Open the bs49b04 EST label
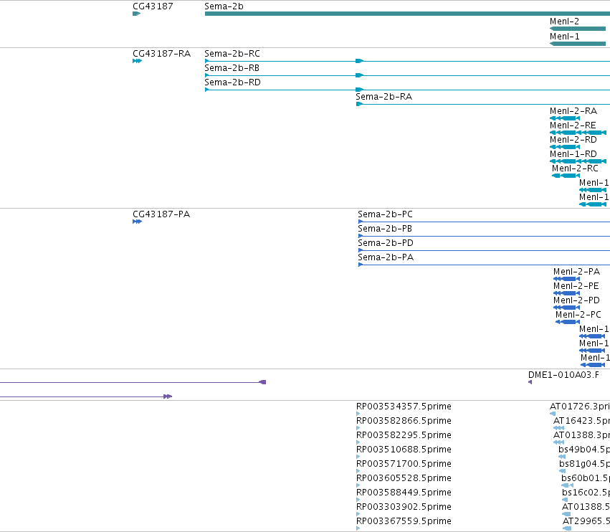 click(x=584, y=450)
